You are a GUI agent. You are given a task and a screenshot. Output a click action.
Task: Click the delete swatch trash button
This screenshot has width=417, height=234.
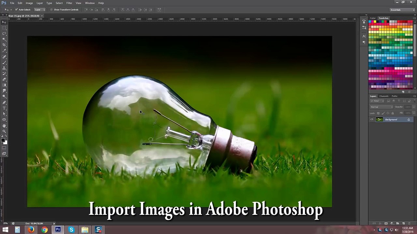409,92
